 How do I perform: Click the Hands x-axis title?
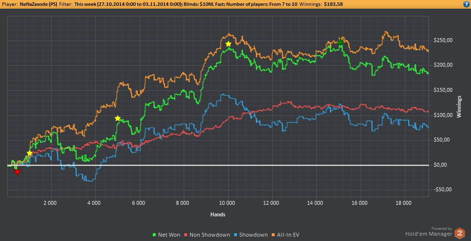(218, 215)
